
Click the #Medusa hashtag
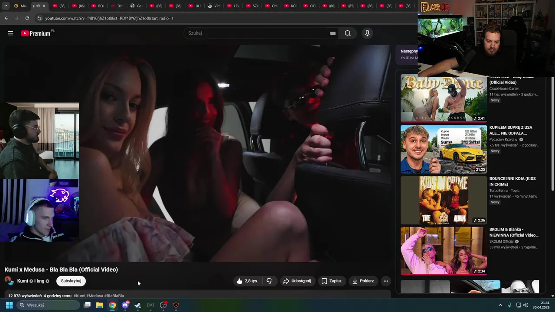95,296
